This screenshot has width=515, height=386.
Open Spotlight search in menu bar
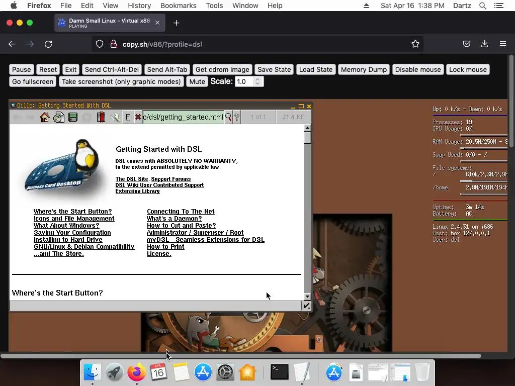[x=482, y=6]
